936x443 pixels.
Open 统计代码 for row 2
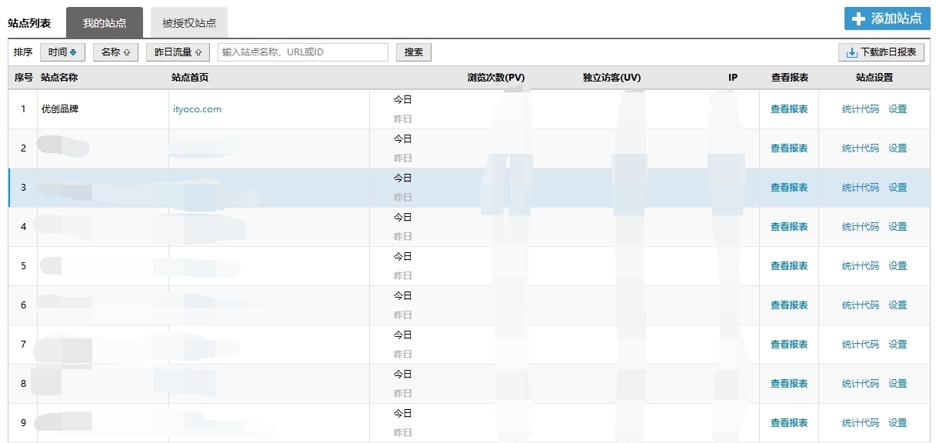point(861,148)
